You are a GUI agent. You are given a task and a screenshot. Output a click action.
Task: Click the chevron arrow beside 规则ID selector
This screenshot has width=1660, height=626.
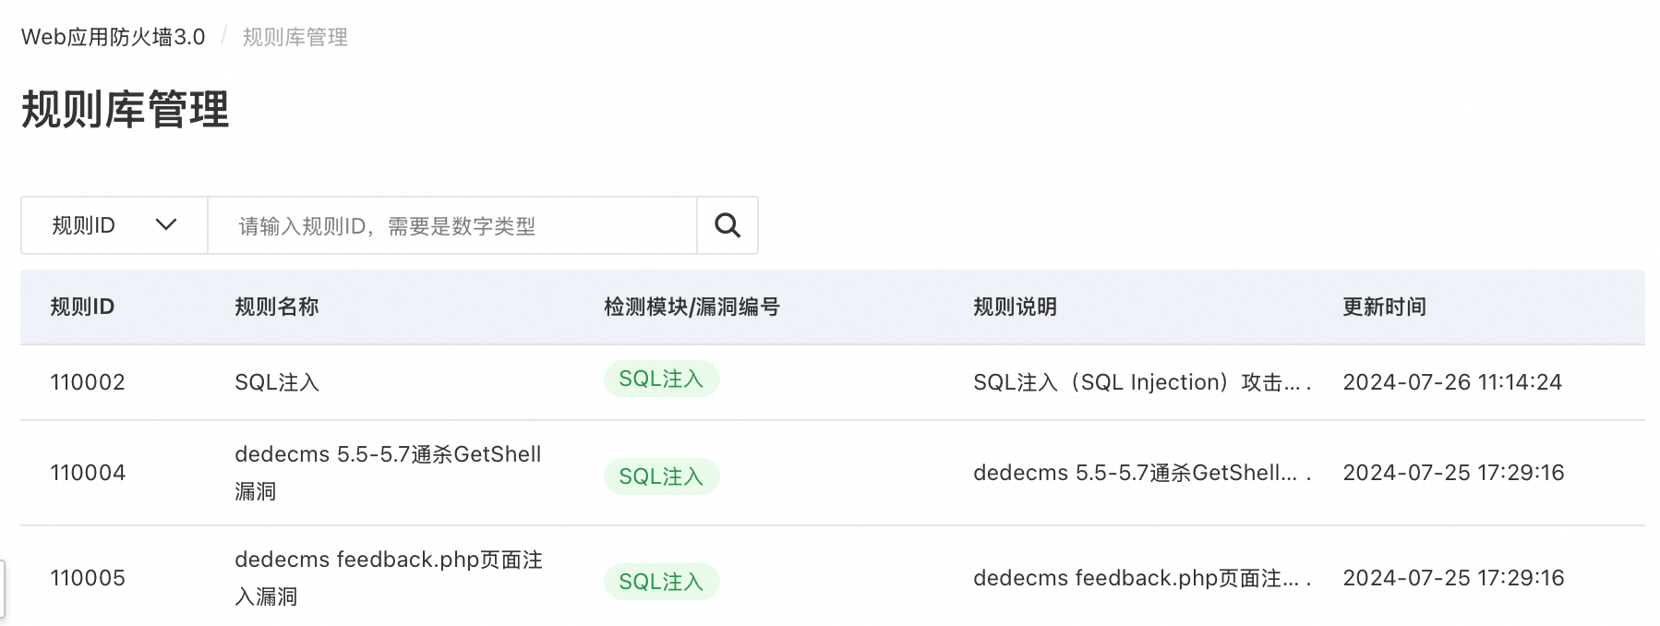166,224
